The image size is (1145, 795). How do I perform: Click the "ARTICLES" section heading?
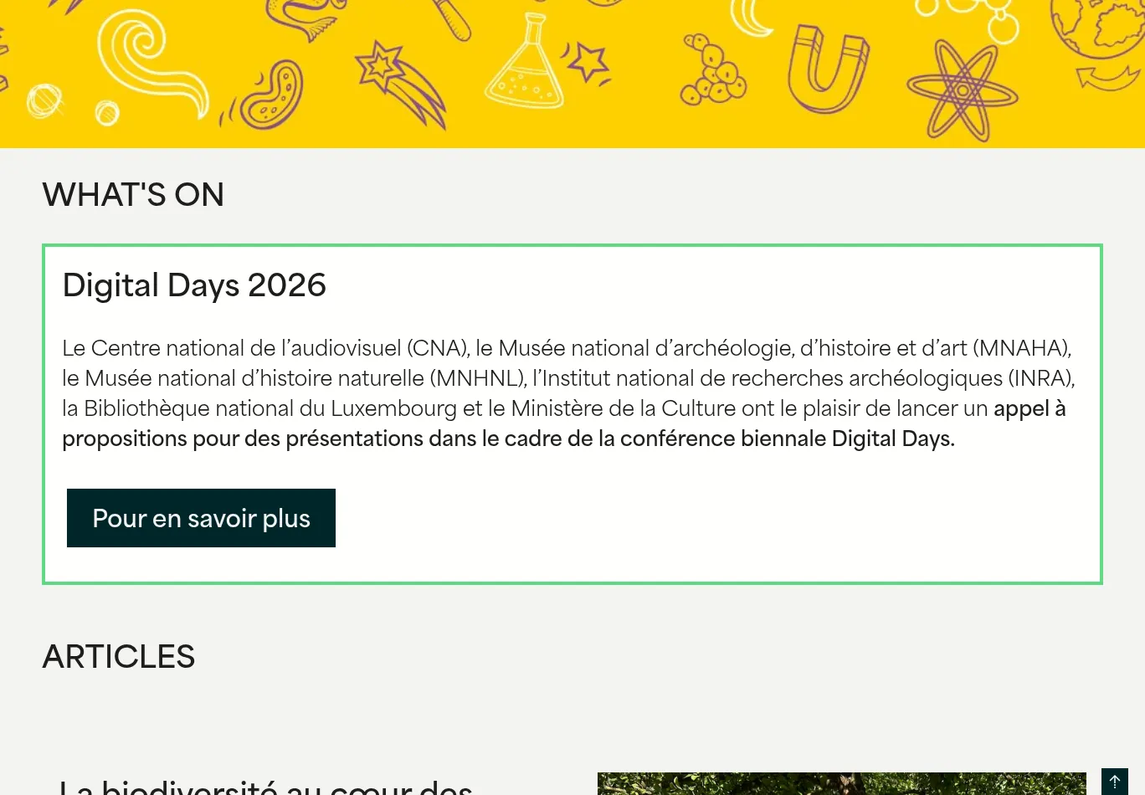119,657
